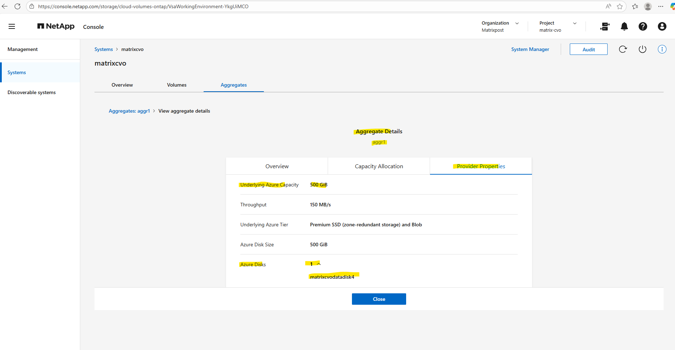Click the Audit button
The width and height of the screenshot is (675, 350).
point(588,50)
